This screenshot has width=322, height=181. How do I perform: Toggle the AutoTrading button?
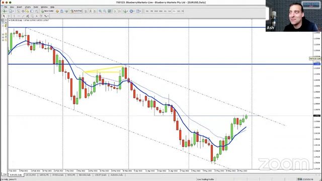[x=76, y=11]
